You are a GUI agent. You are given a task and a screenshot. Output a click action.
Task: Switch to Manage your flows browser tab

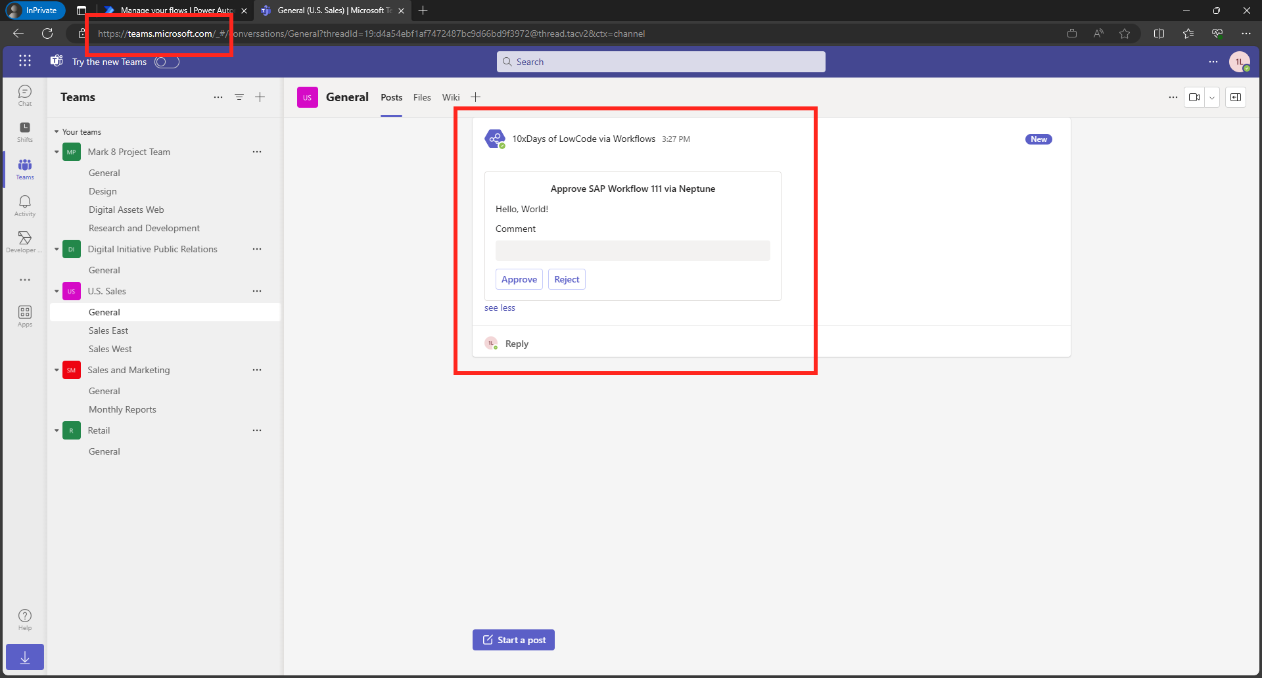(x=176, y=11)
